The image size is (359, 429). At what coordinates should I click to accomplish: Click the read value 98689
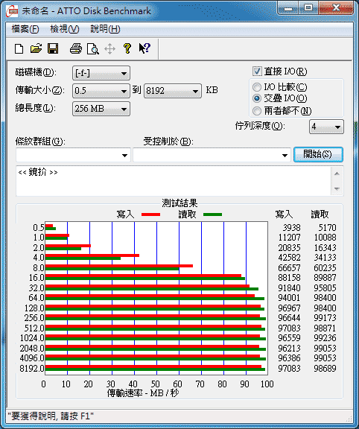[x=325, y=368]
